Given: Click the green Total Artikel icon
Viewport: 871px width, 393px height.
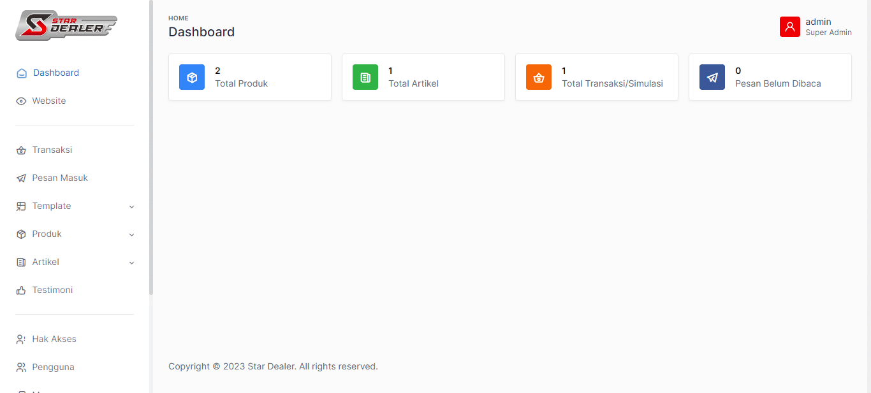Looking at the screenshot, I should coord(365,77).
